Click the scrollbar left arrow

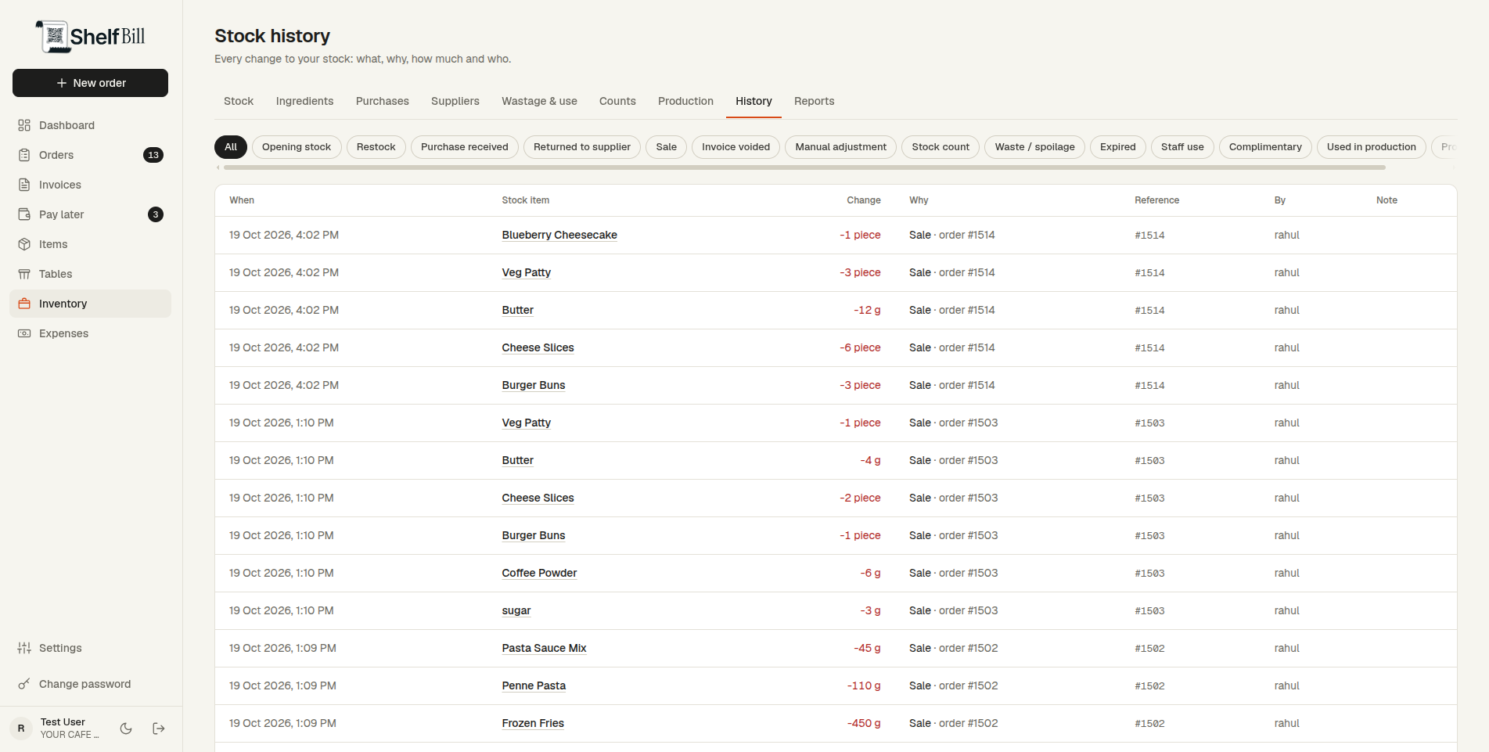218,167
